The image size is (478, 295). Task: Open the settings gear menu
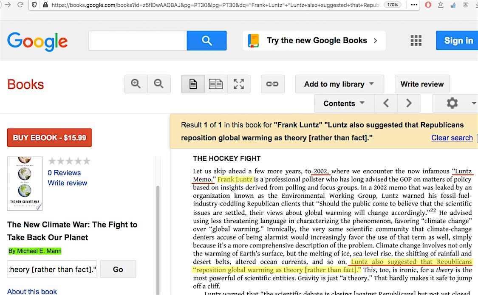pos(452,104)
